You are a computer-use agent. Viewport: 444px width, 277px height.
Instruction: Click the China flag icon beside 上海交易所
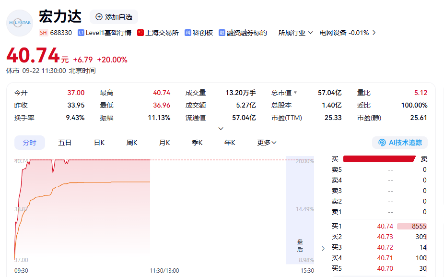[140, 33]
